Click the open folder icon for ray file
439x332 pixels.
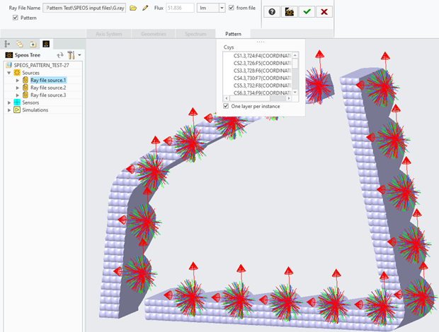(132, 8)
